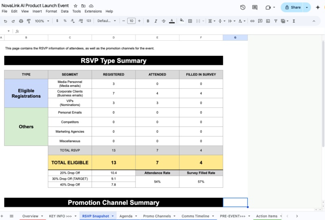Open text rotation dropdown
The width and height of the screenshot is (325, 220).
(x=242, y=21)
